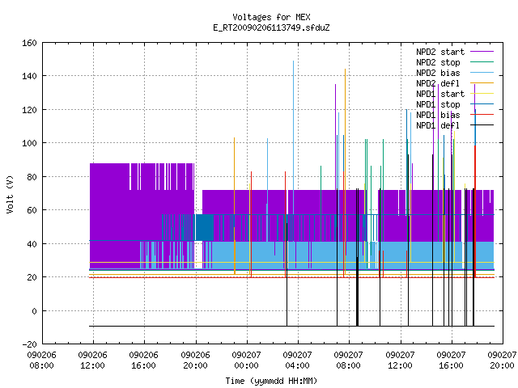Click the 120 y-axis tick label
The image size is (518, 388).
click(x=29, y=110)
